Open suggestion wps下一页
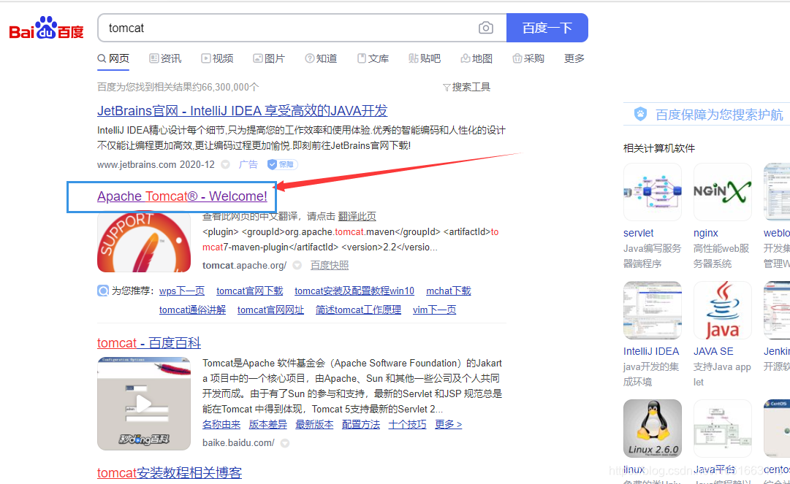790x484 pixels. 182,291
